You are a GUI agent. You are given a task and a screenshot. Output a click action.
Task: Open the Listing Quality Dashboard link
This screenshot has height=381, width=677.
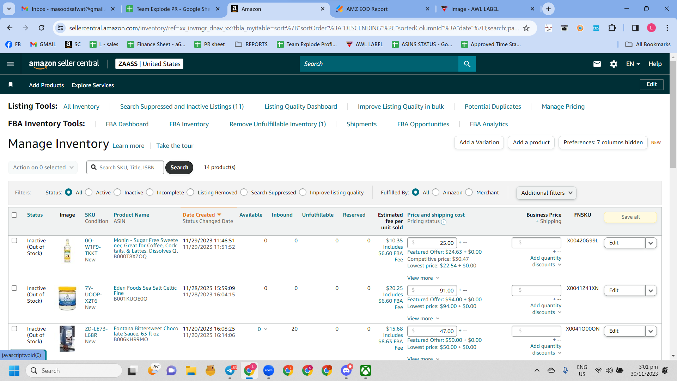pos(301,107)
